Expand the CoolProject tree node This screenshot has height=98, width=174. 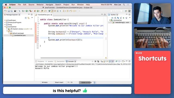[x=5, y=20]
